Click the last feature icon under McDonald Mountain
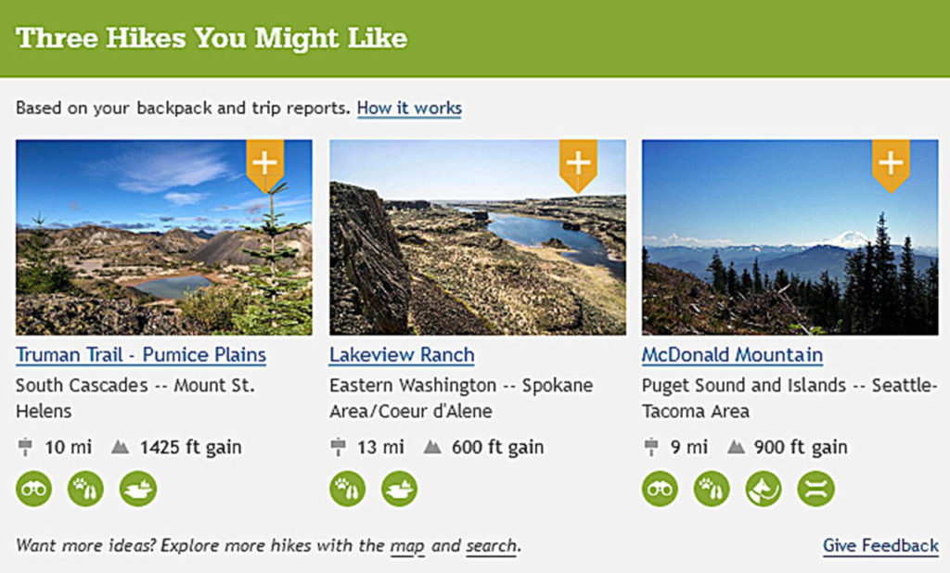The width and height of the screenshot is (950, 573). click(x=816, y=489)
